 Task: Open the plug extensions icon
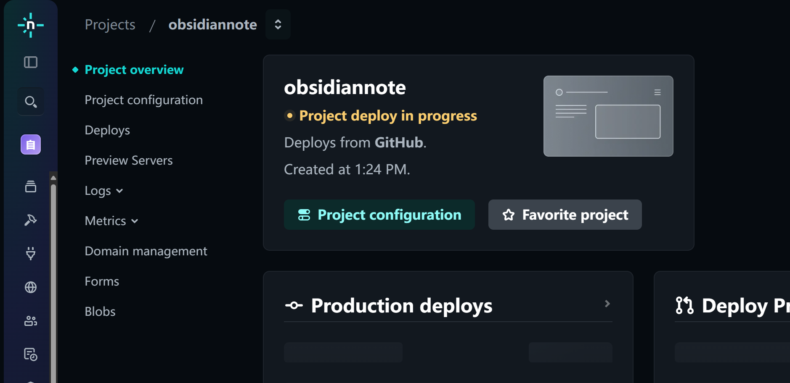[31, 253]
